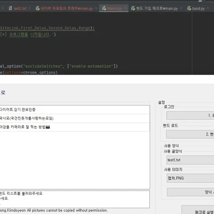Screen dimensions: 214x214
Task: Click the text file icon on test2.txt tab
Action: 10,8
